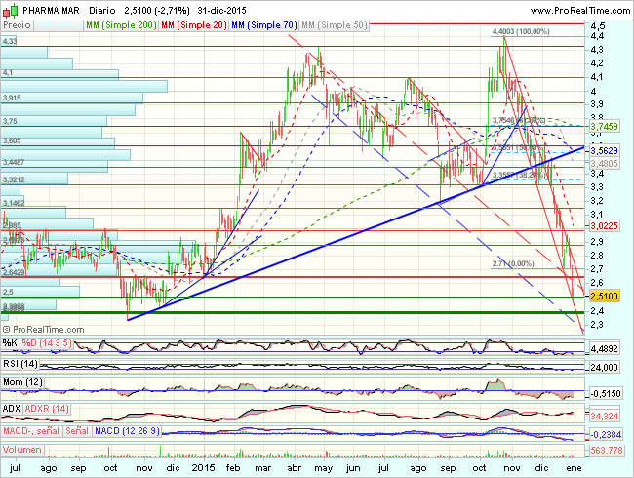The width and height of the screenshot is (634, 478).
Task: Click abr on the time axis
Action: (x=295, y=468)
